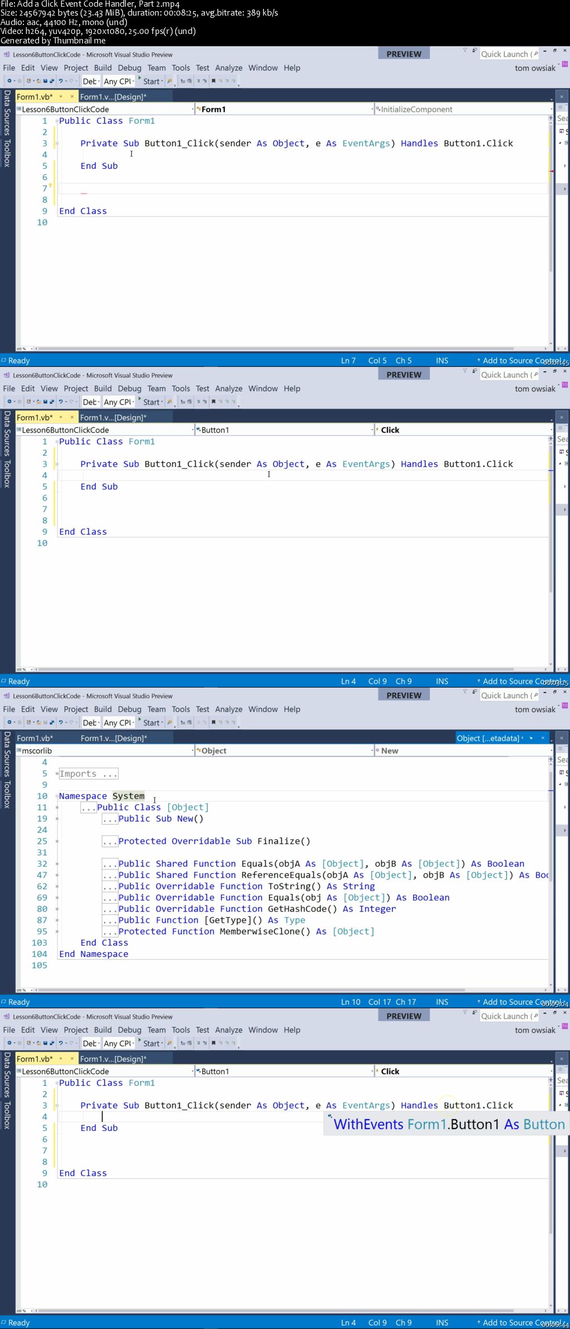The image size is (570, 1329).
Task: Click Start debugging in the InitializeComponent frame
Action: (149, 81)
